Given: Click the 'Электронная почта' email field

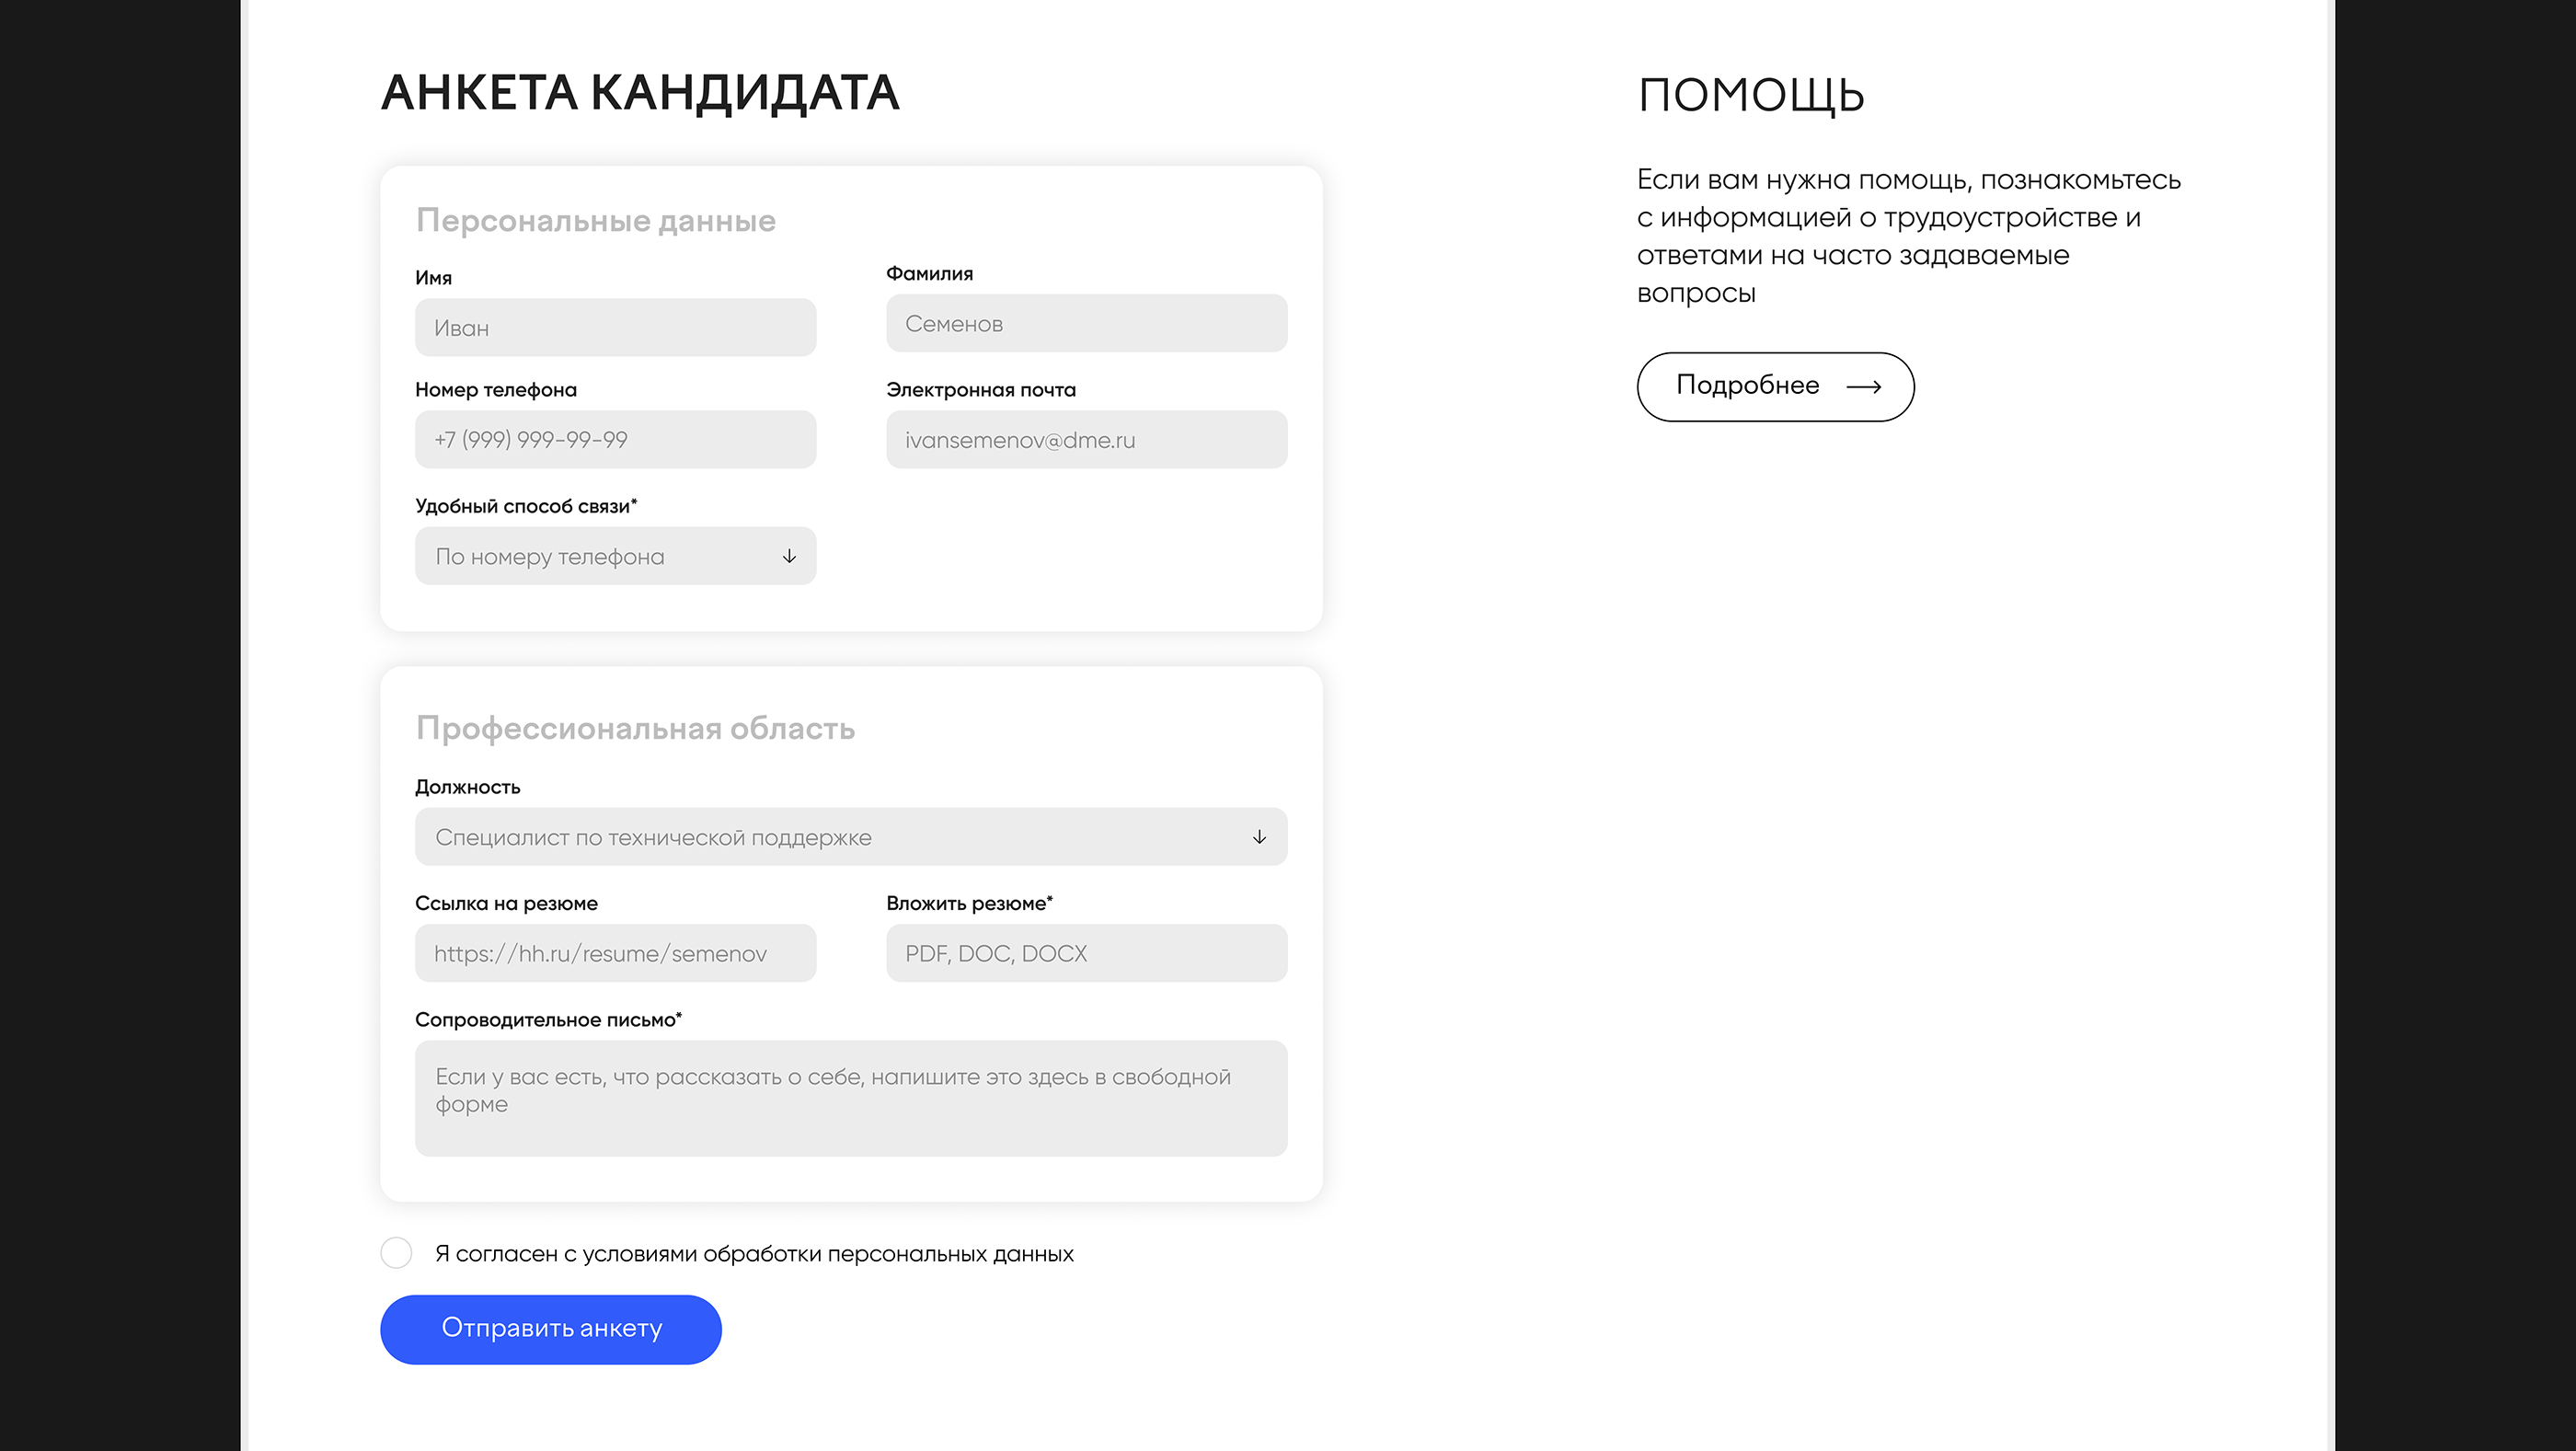Looking at the screenshot, I should click(x=1086, y=440).
